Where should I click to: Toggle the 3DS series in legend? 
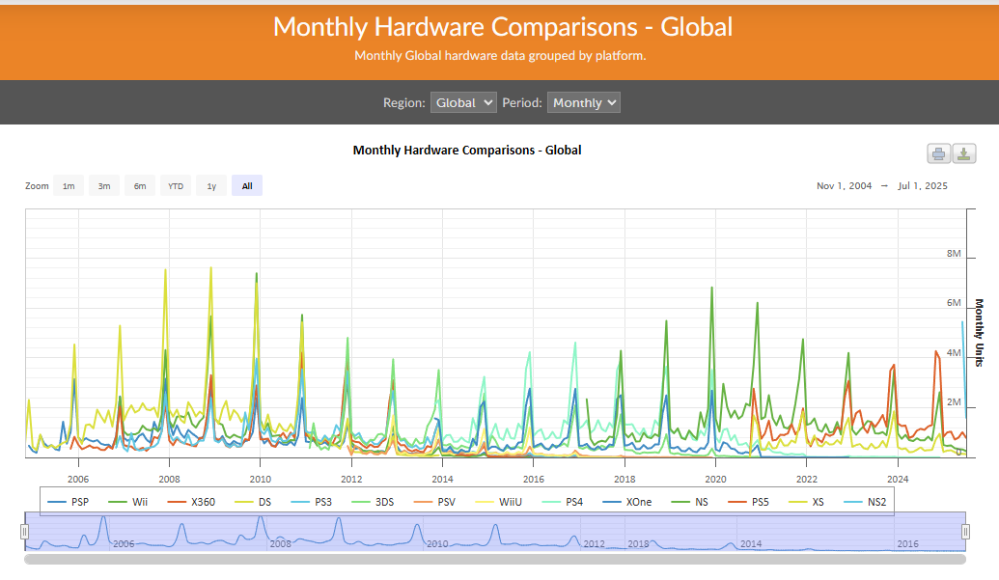[x=372, y=502]
